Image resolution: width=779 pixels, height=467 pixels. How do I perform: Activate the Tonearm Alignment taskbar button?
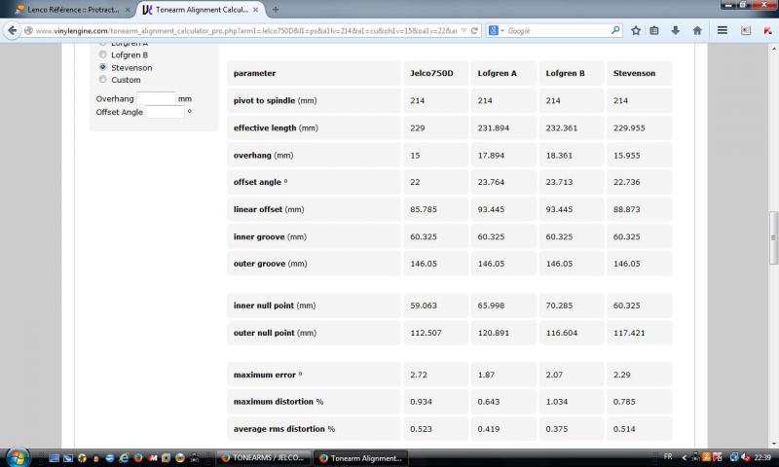pos(361,458)
